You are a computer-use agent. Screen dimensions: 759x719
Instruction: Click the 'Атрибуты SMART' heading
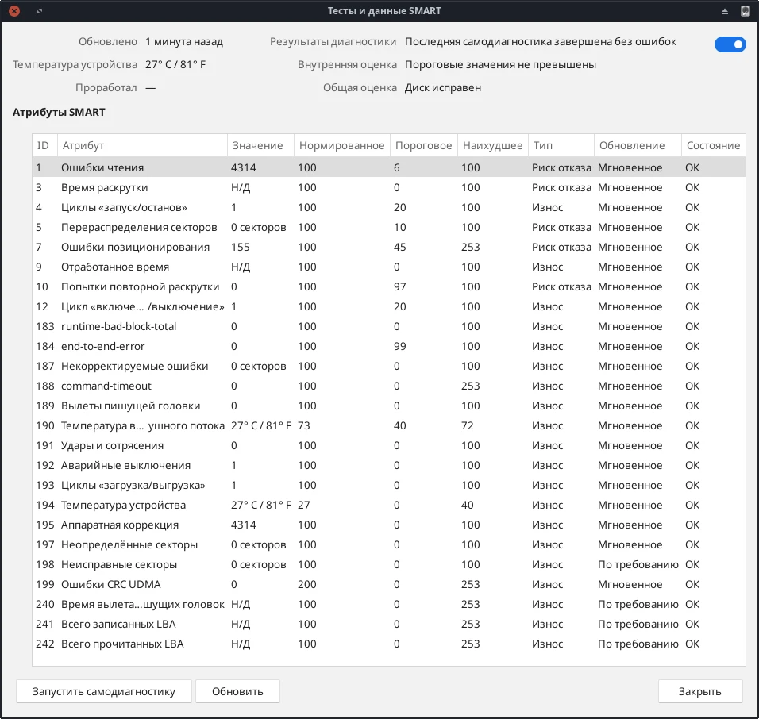[x=59, y=112]
